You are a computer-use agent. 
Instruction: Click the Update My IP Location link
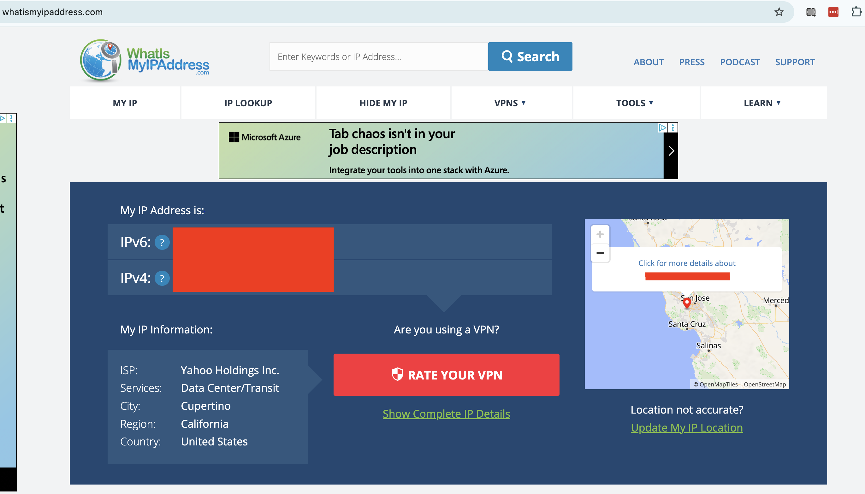(686, 427)
